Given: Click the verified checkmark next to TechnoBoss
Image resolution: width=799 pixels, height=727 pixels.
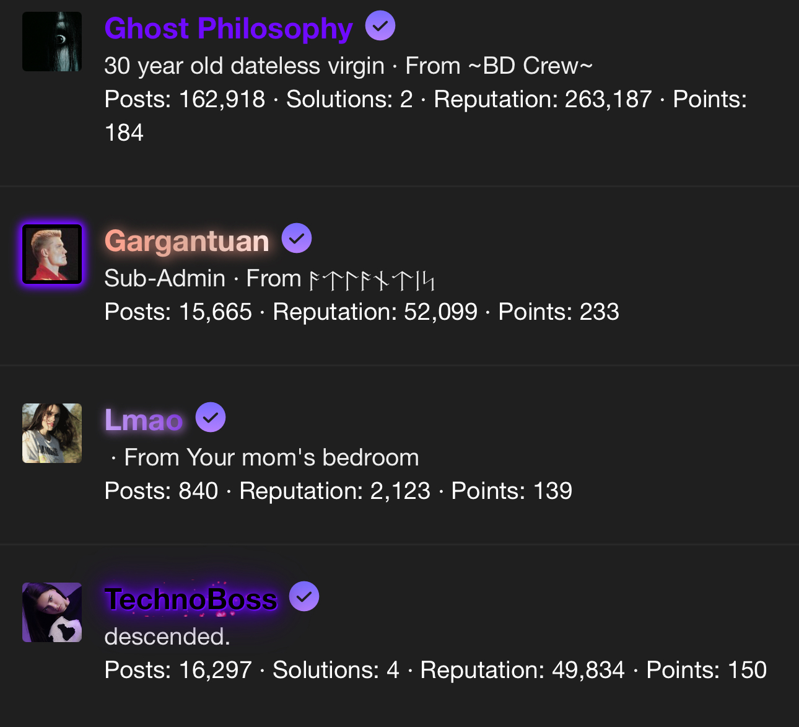Looking at the screenshot, I should pyautogui.click(x=304, y=597).
